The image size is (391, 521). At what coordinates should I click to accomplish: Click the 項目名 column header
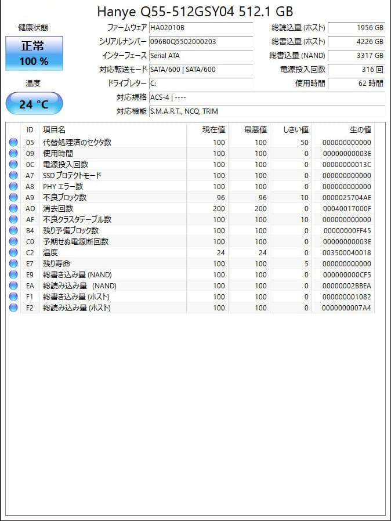(x=113, y=129)
